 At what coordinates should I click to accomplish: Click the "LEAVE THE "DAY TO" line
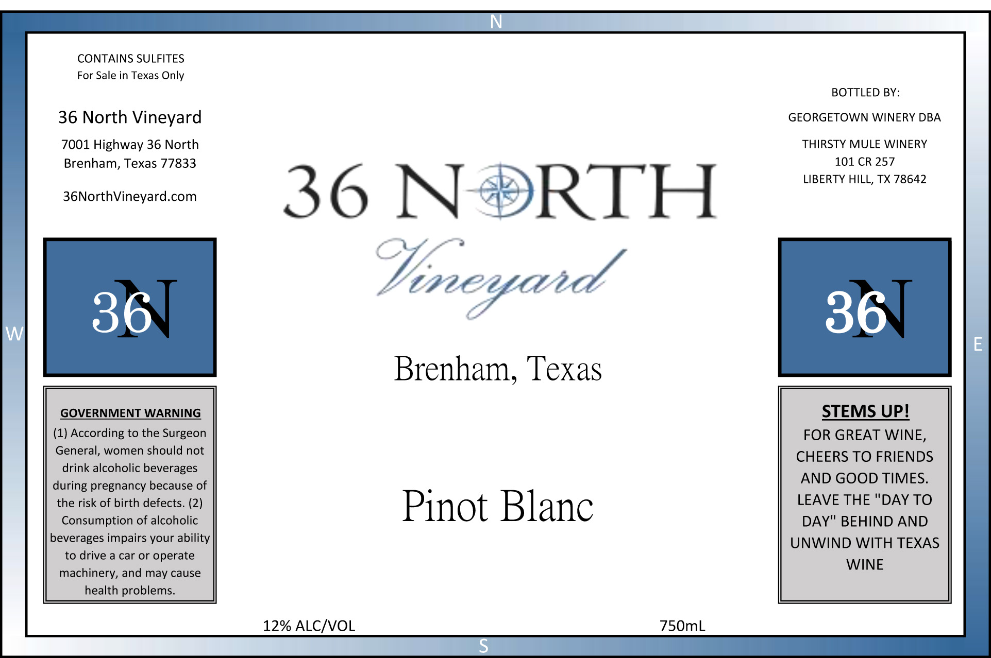865,500
